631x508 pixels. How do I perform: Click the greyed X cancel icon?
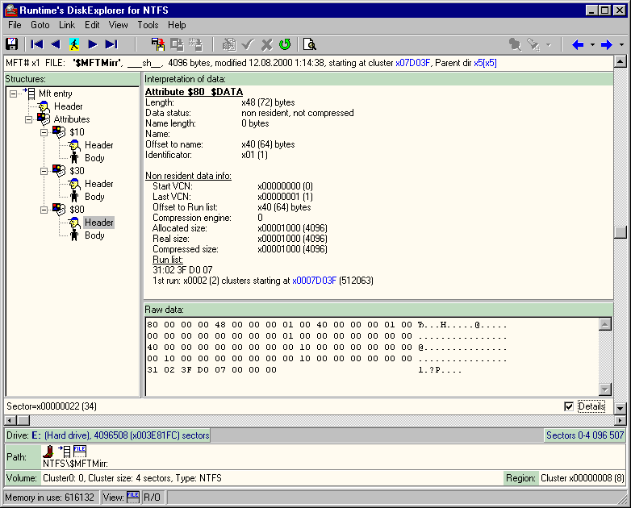[x=266, y=44]
